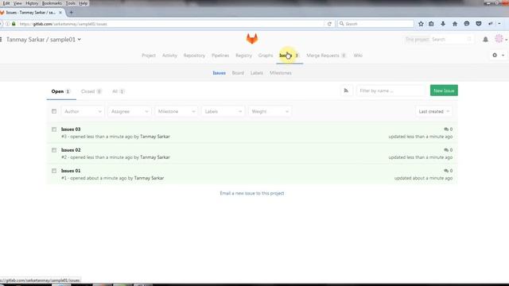
Task: Open the Assignee filter dropdown
Action: pyautogui.click(x=130, y=111)
